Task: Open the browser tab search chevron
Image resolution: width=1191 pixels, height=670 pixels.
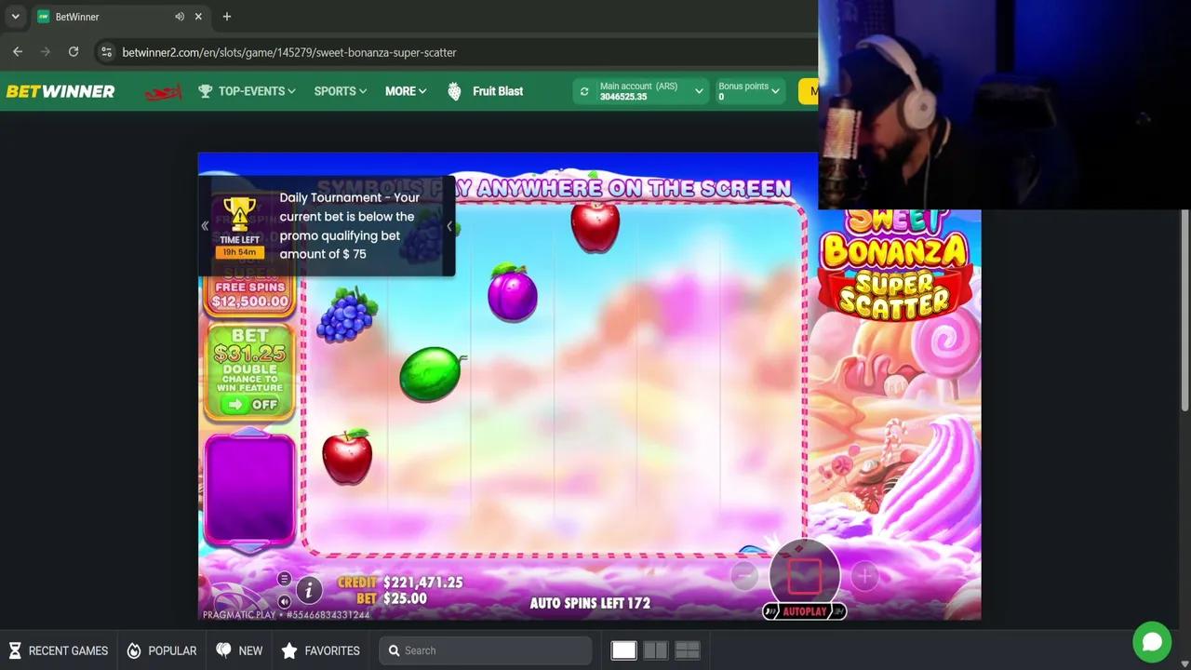Action: coord(15,17)
